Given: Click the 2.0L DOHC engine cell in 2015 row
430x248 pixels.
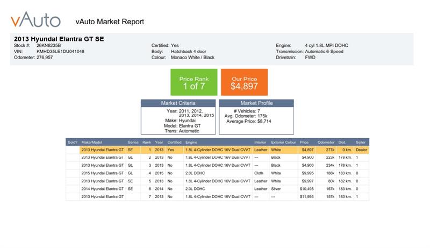Looking at the screenshot, I should coord(195,173).
